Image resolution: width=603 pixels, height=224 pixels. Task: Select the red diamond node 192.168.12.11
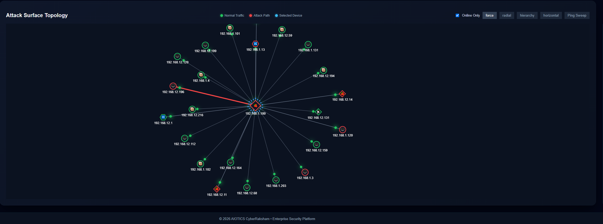click(x=217, y=189)
